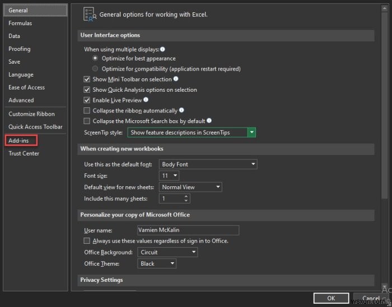Open Customize Ribbon settings
392x307 pixels.
pyautogui.click(x=35, y=114)
